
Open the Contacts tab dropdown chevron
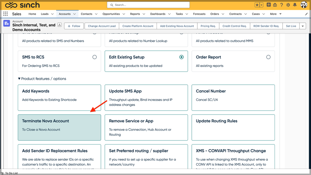pyautogui.click(x=96, y=14)
